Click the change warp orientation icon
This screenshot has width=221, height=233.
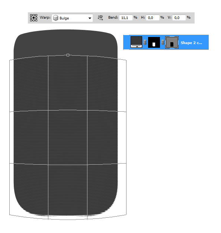coord(100,18)
